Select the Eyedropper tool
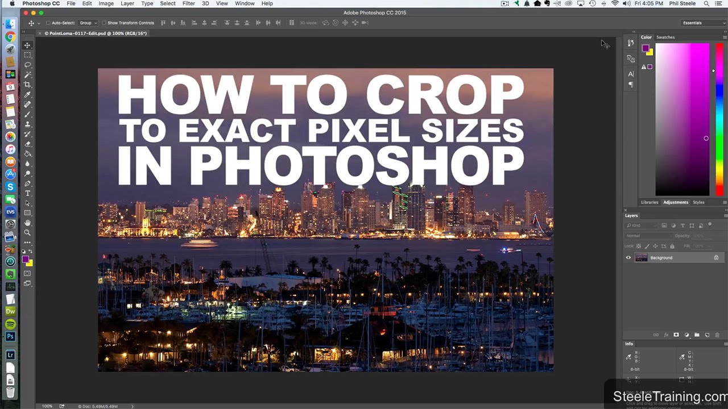Screen dimensions: 728x409 point(27,94)
